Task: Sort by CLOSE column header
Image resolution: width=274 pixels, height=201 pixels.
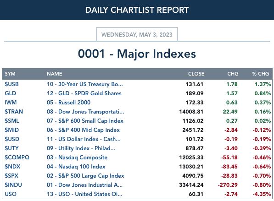Action: coord(196,74)
